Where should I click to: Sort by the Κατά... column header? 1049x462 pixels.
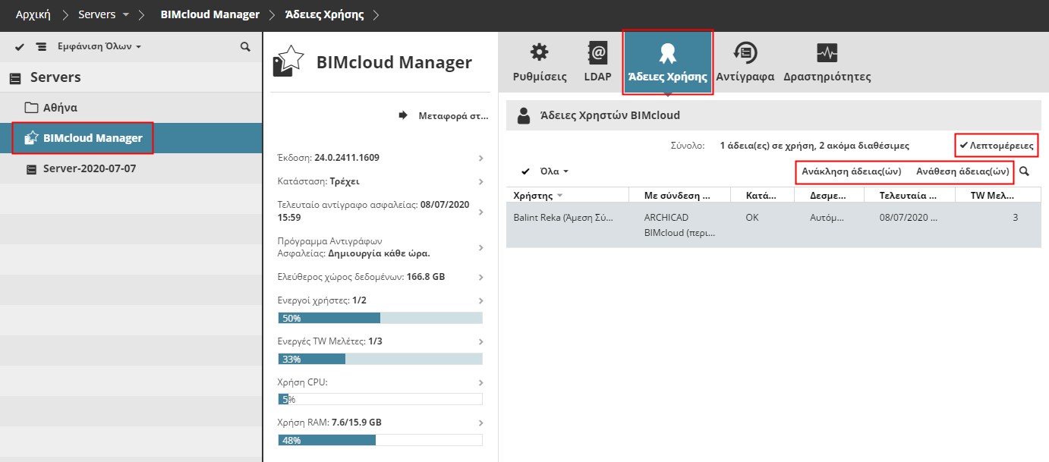[762, 195]
